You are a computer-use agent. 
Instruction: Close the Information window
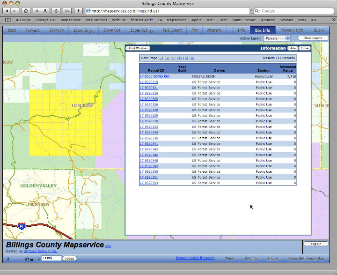305,48
